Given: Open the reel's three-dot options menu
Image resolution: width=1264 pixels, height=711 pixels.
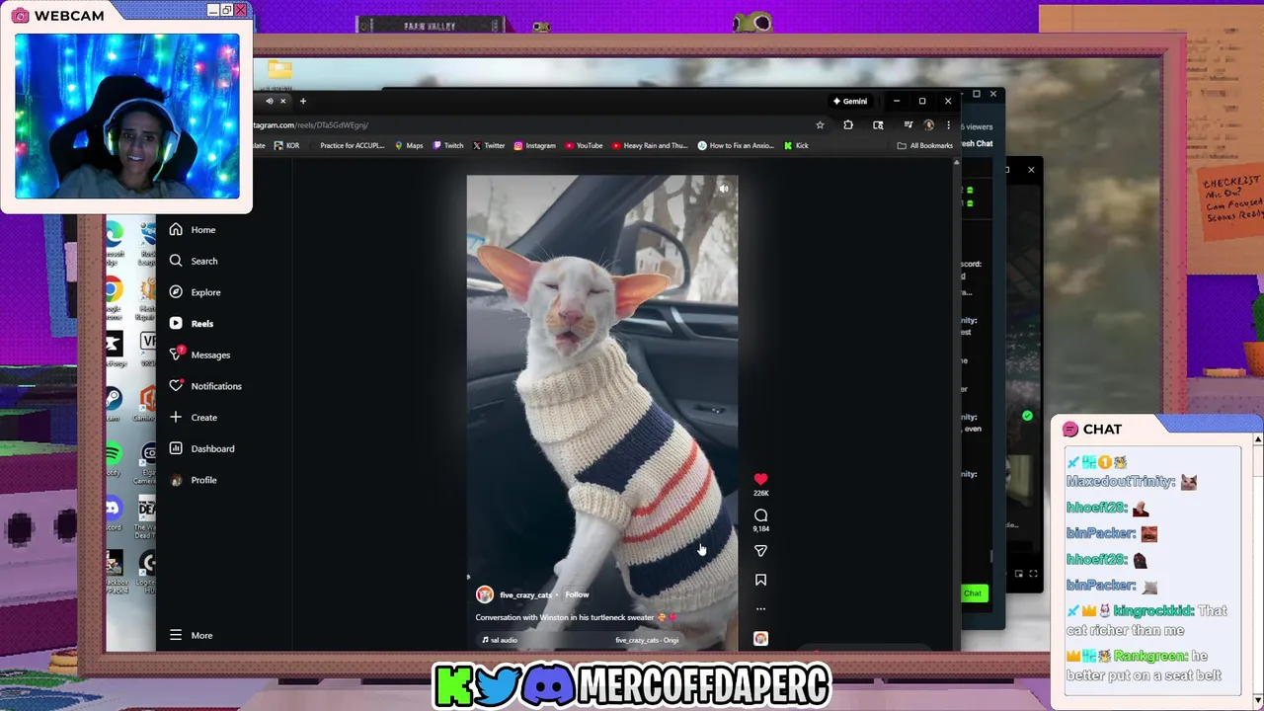Looking at the screenshot, I should (760, 609).
